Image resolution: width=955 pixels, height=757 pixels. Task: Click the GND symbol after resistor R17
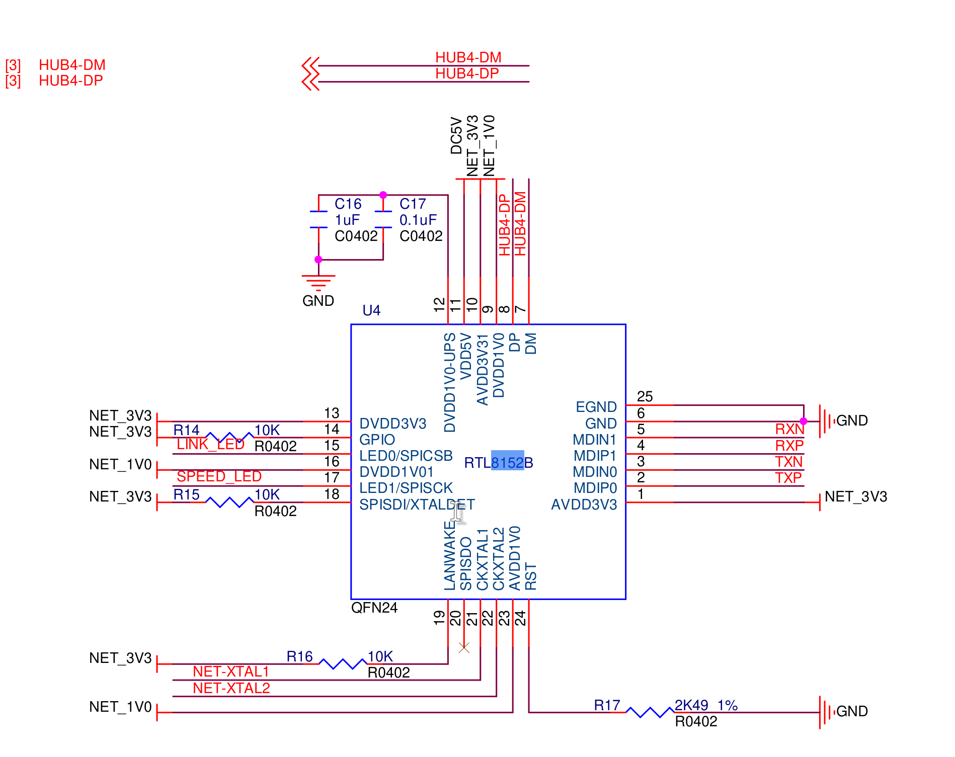(828, 712)
